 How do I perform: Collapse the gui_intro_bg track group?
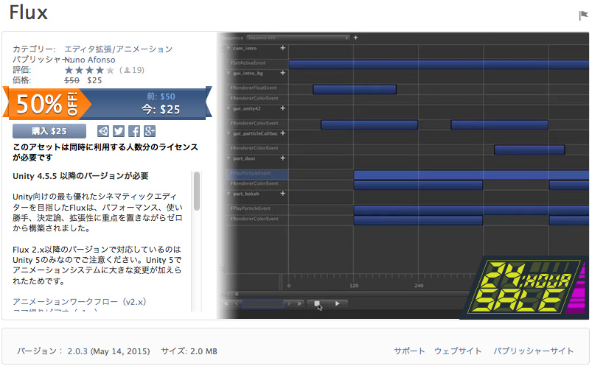pyautogui.click(x=229, y=73)
